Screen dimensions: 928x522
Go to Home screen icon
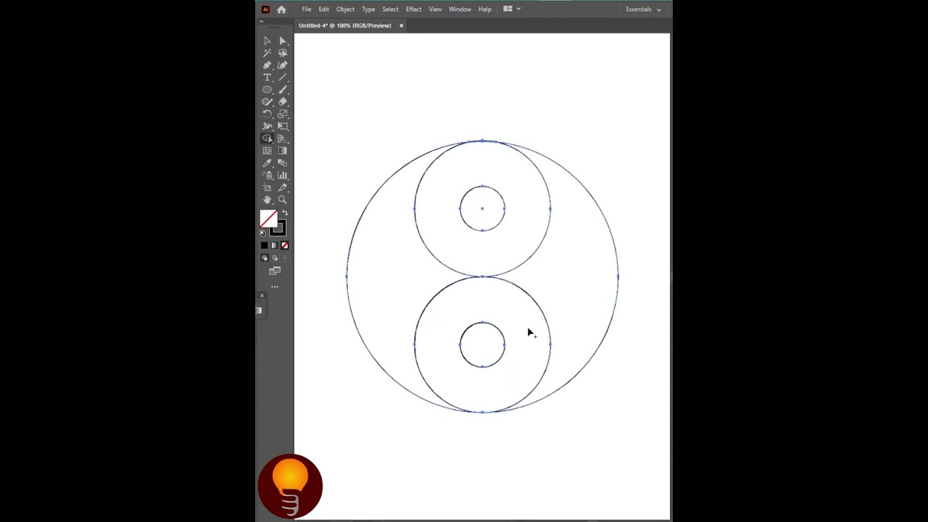click(281, 9)
